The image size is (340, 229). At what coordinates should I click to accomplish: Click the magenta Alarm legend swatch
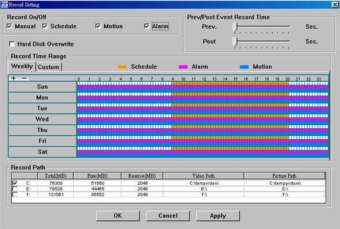point(183,67)
